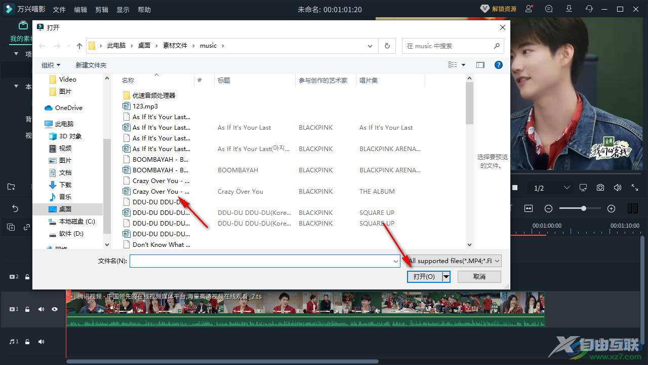The height and width of the screenshot is (365, 648).
Task: Click the blue help question icon
Action: 499,65
